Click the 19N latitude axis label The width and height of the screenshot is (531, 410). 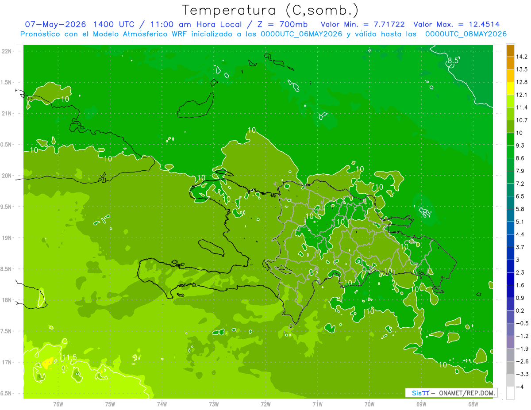point(7,238)
